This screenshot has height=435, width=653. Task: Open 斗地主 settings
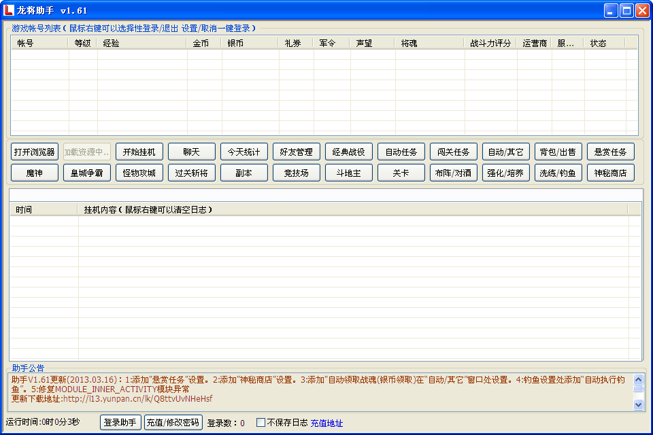[348, 173]
